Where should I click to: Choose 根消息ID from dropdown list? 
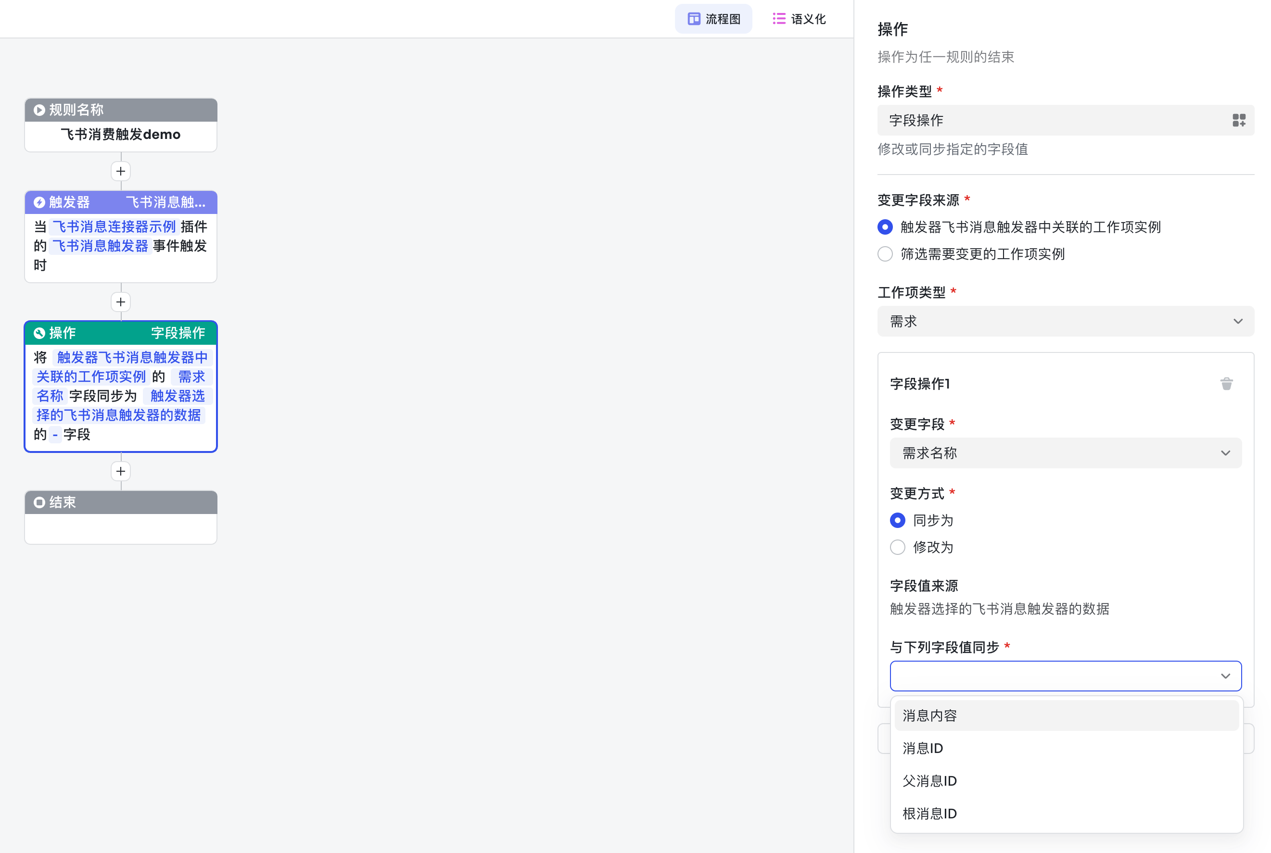pyautogui.click(x=1067, y=814)
